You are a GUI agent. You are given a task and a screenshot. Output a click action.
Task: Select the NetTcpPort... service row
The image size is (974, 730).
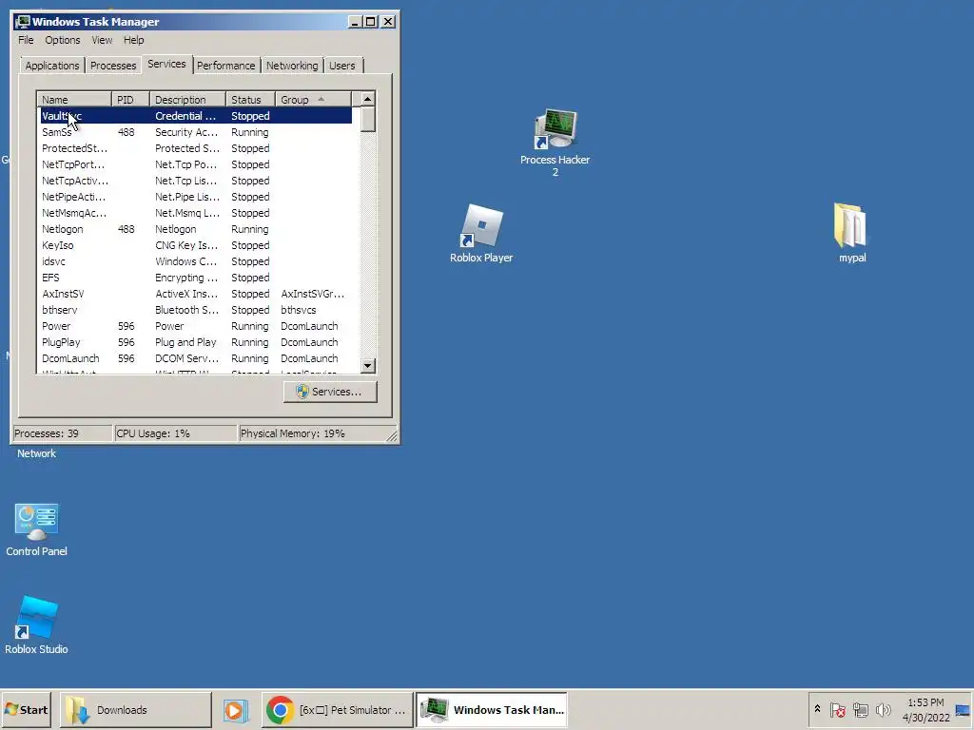[196, 164]
